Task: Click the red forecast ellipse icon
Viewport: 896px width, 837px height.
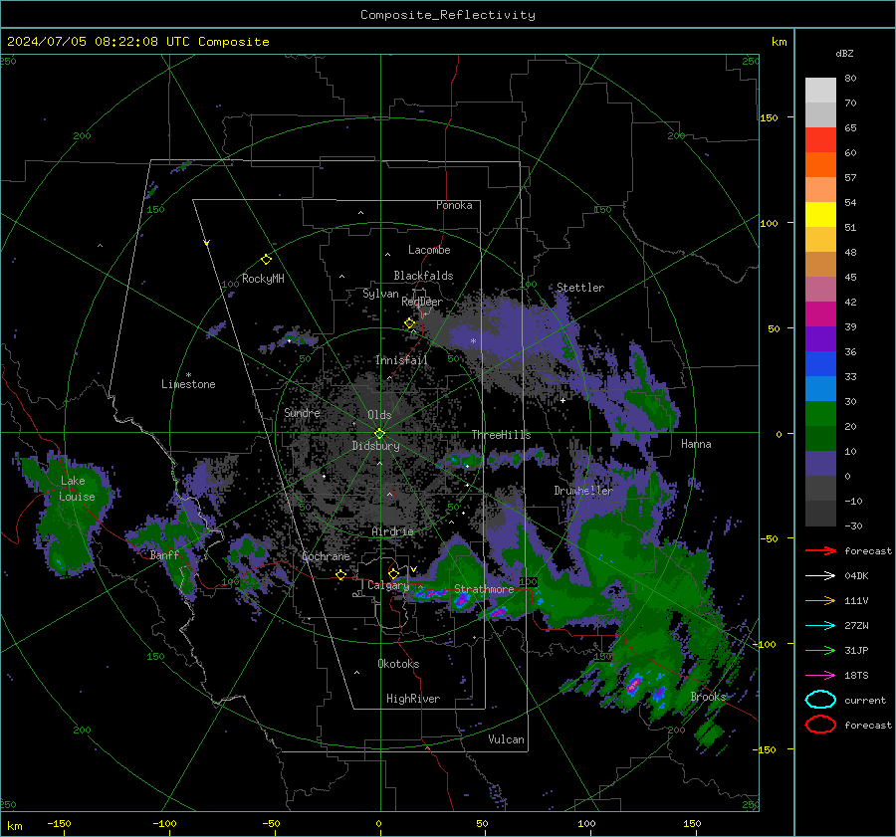Action: point(820,725)
